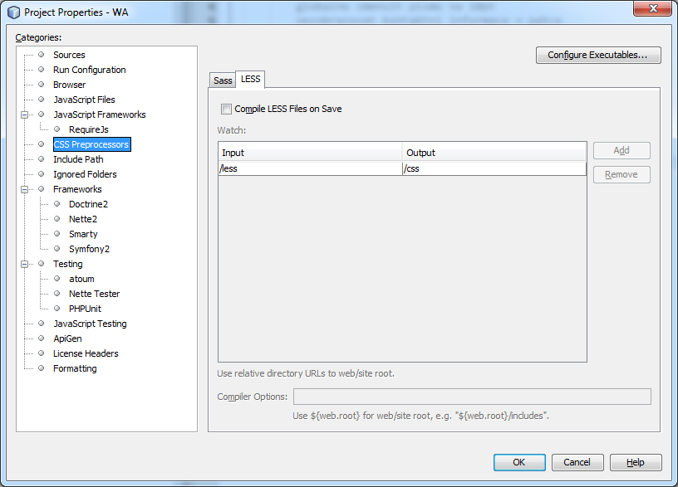Select the LESS tab
This screenshot has height=487, width=678.
[x=250, y=79]
